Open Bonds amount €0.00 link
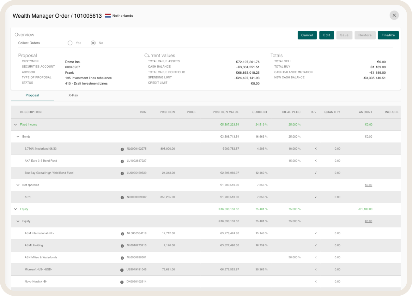 [x=368, y=137]
